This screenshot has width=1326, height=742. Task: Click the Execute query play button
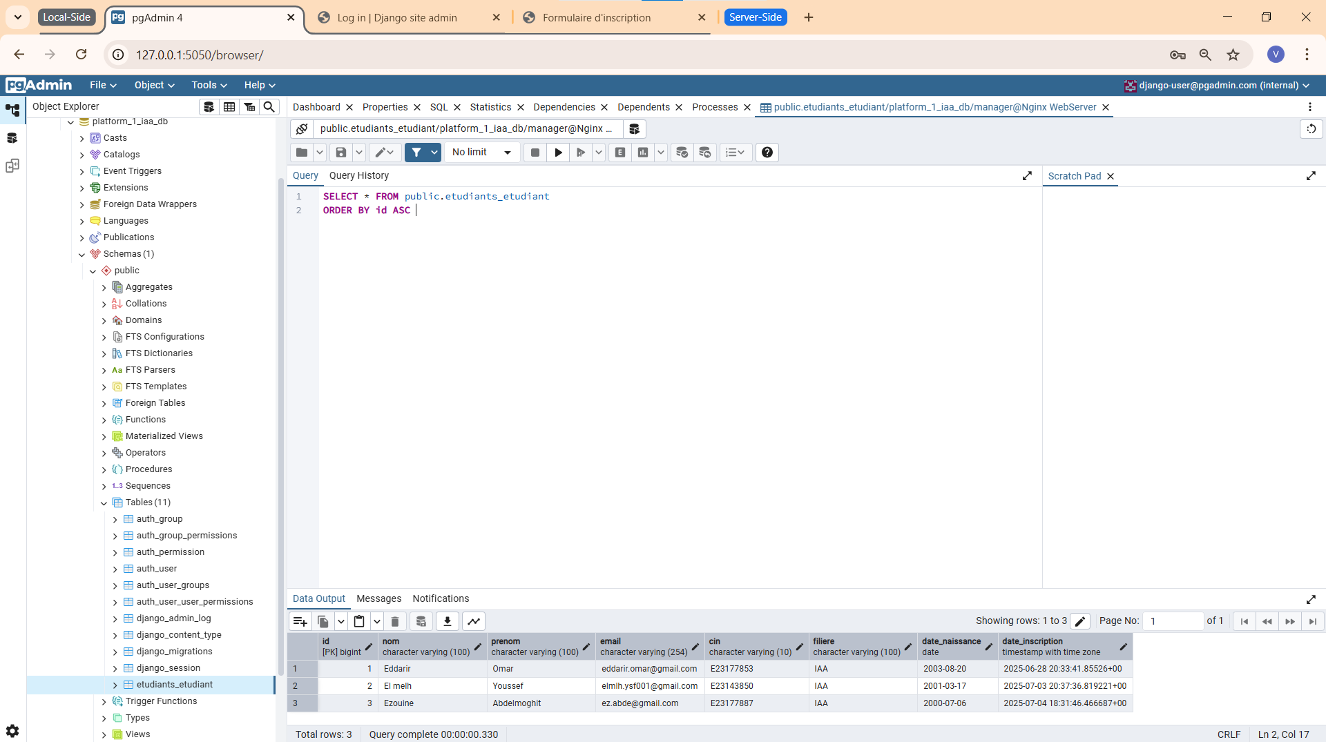point(558,153)
